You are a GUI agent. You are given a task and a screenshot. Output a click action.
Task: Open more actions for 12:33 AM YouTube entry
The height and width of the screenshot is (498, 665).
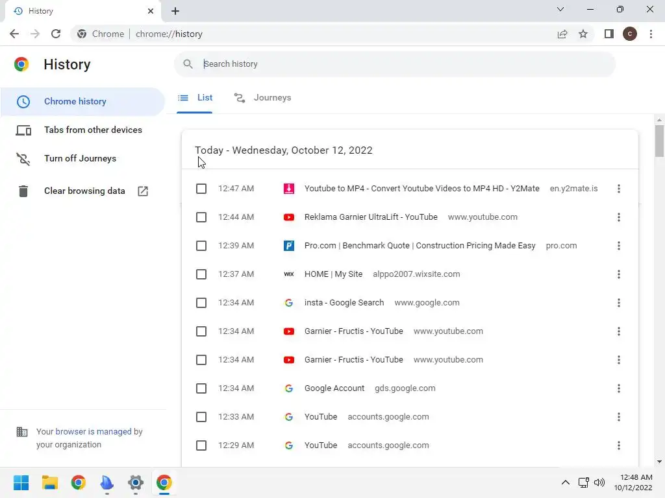pyautogui.click(x=619, y=417)
